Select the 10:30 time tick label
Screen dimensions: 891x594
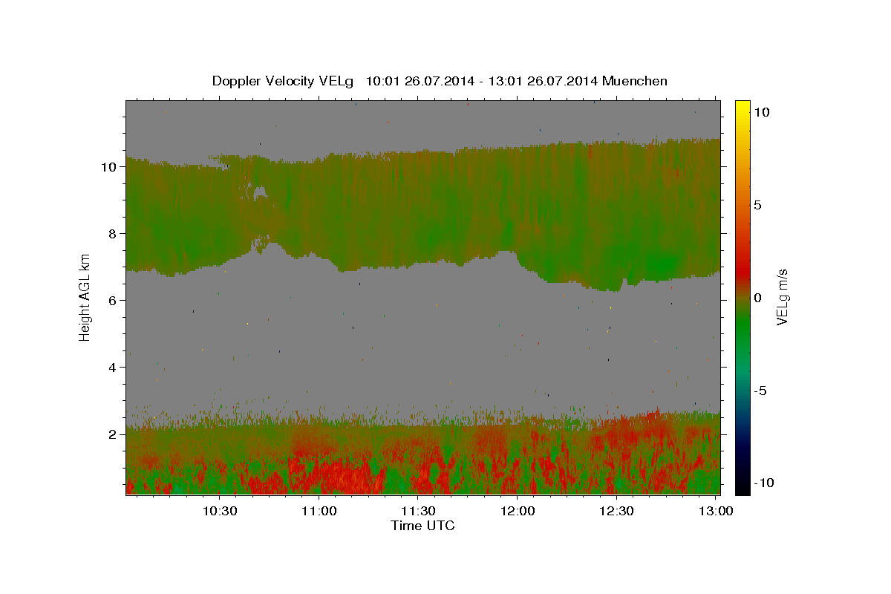coord(221,511)
